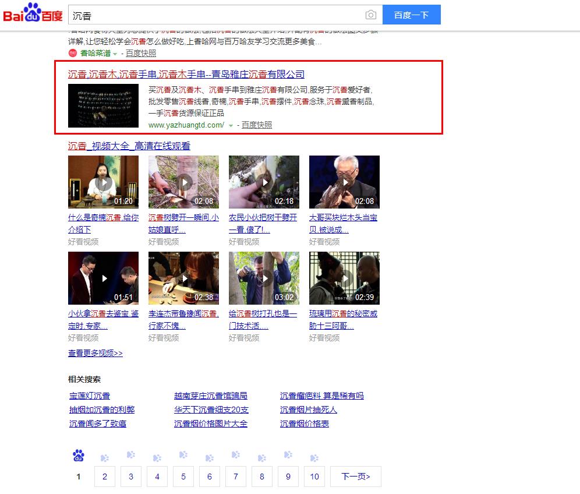Click the 百度一下 search button

pos(411,15)
